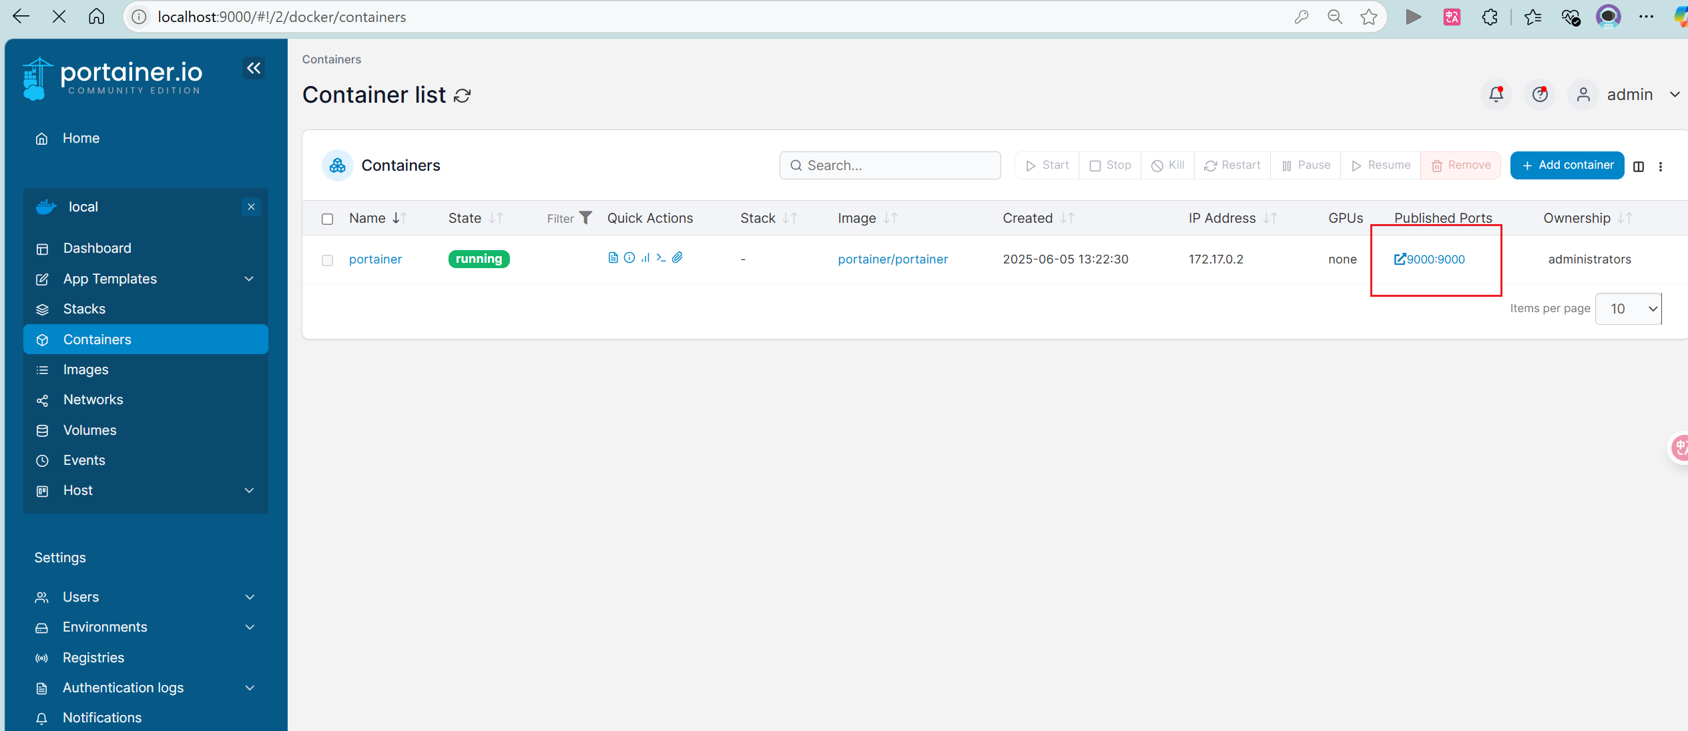1688x731 pixels.
Task: Expand the Authentication logs submenu chevron
Action: 250,688
